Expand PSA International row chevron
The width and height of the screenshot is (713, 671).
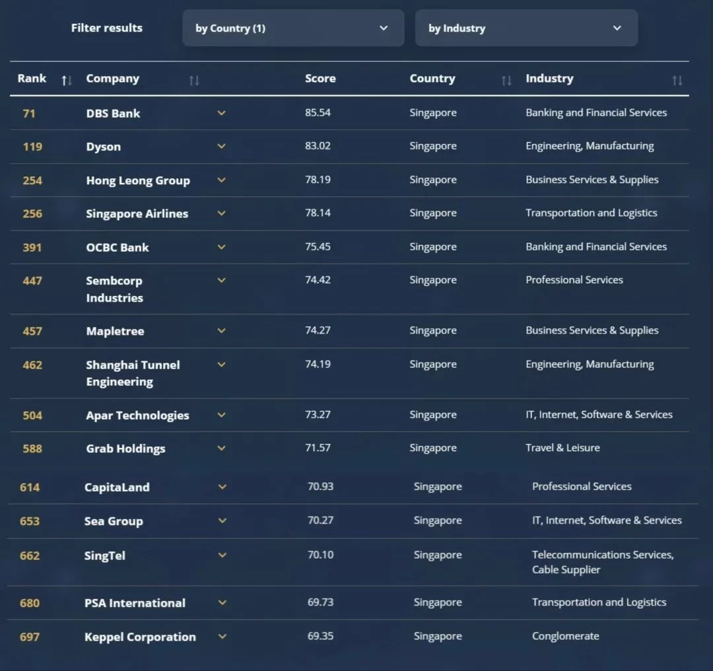[222, 602]
